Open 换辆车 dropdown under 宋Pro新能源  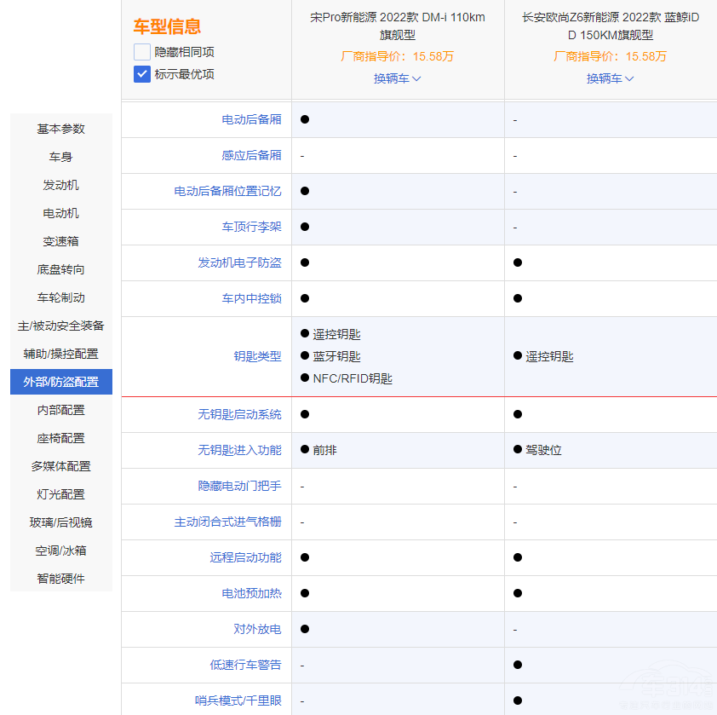coord(397,78)
